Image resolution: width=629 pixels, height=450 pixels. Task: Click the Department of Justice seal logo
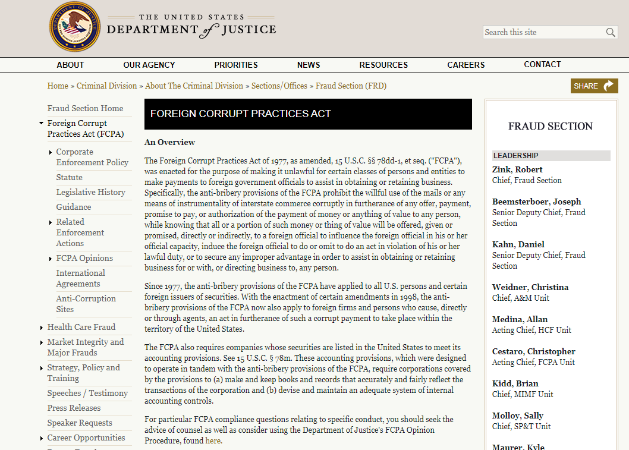(75, 27)
